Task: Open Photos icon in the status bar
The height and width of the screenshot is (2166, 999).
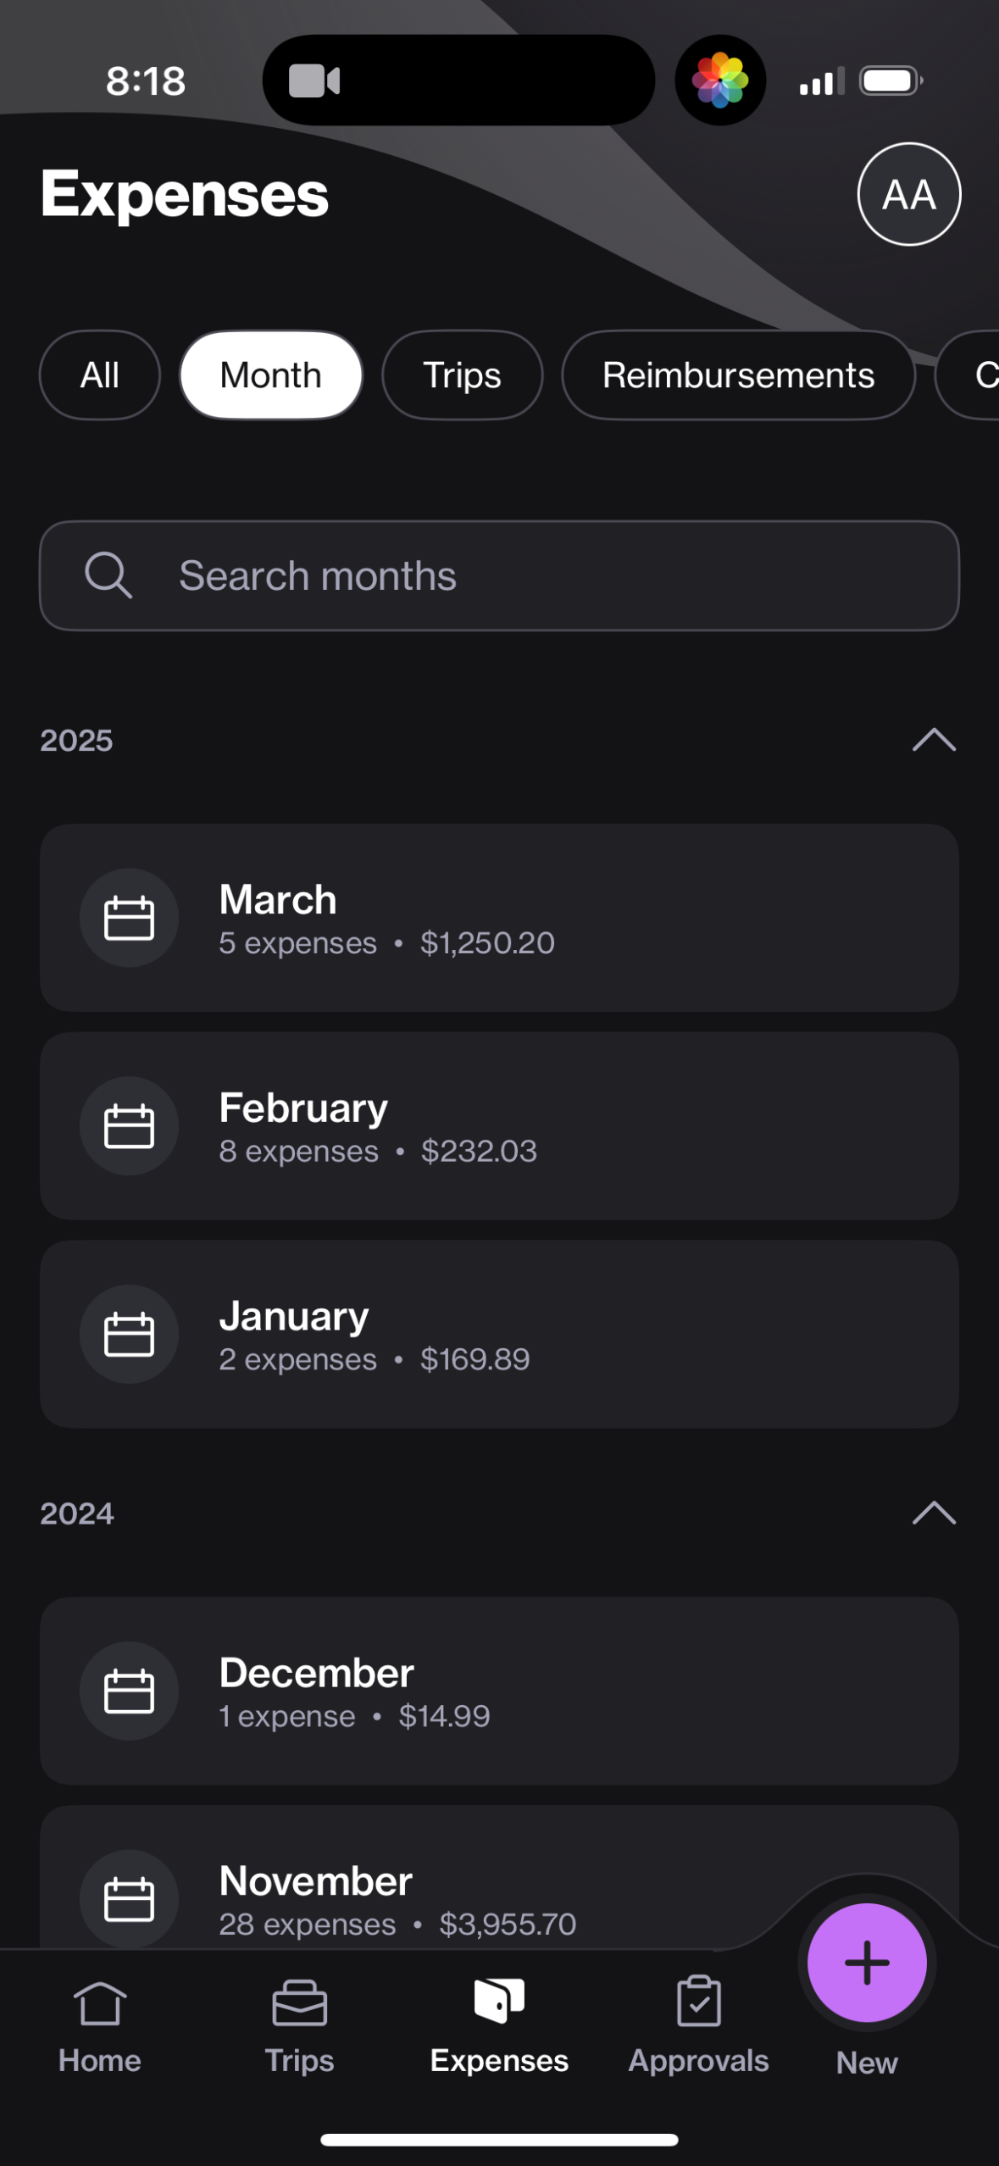Action: point(720,81)
